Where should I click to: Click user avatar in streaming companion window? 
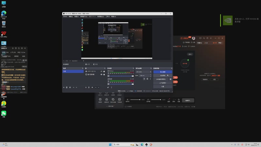(193, 38)
